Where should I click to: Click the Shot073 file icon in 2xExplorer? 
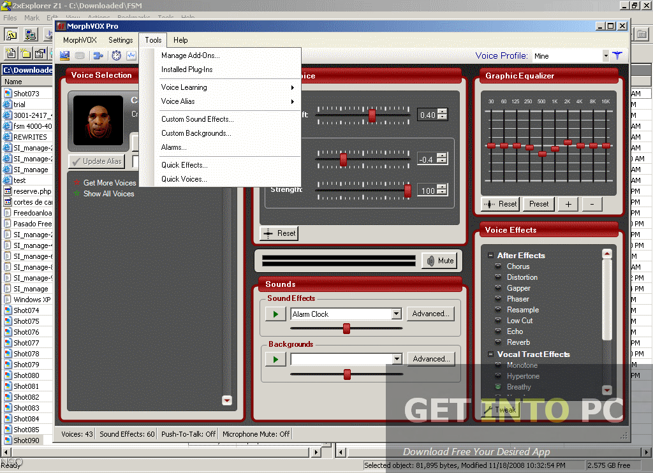(x=8, y=93)
